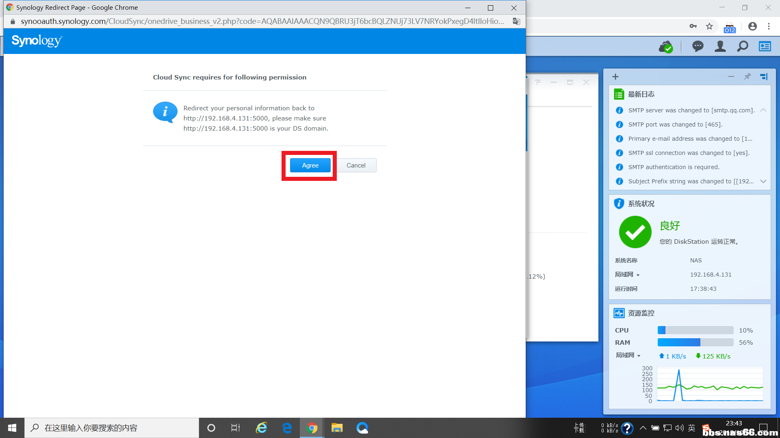Toggle the DSM widgets panel icon
This screenshot has width=780, height=438.
coord(765,47)
